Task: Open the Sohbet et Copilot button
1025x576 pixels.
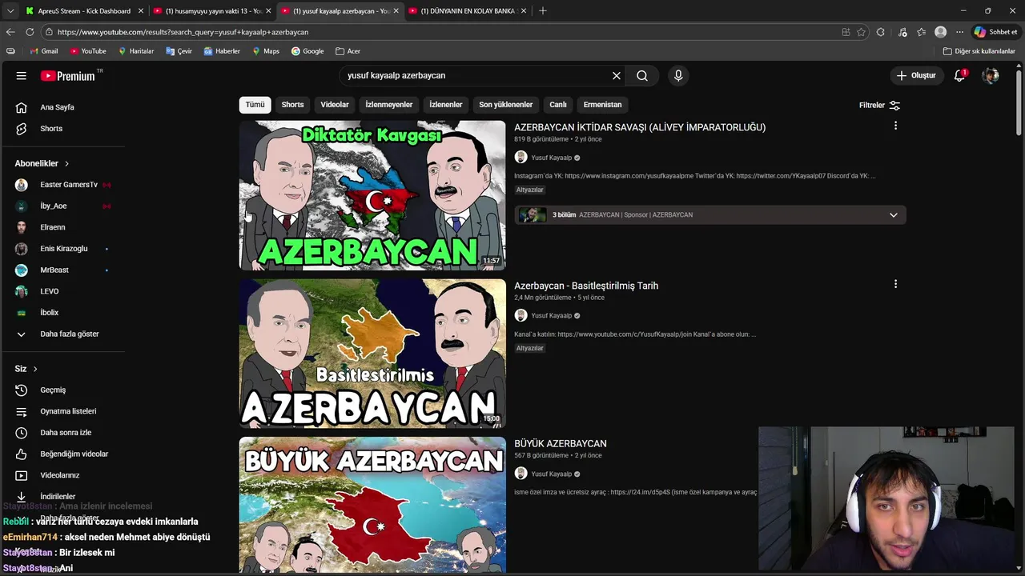Action: click(x=995, y=32)
